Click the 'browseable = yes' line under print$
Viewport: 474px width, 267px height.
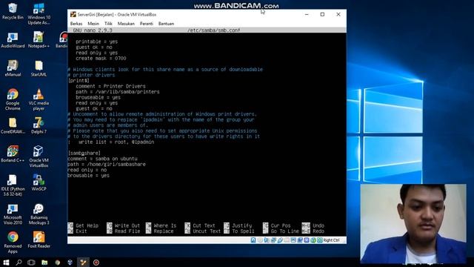tap(98, 97)
